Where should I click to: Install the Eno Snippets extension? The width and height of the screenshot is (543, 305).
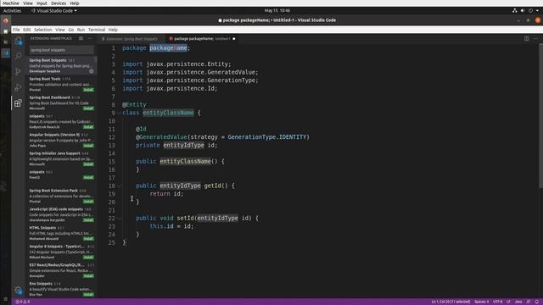[88, 295]
